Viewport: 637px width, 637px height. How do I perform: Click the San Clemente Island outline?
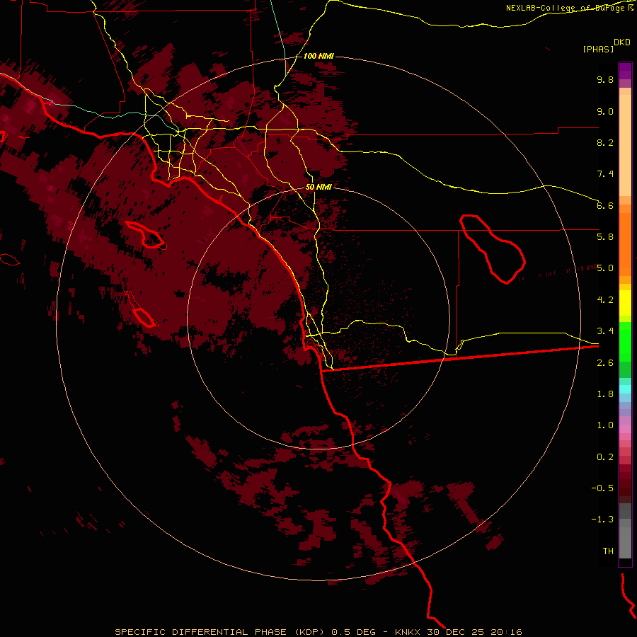point(142,310)
